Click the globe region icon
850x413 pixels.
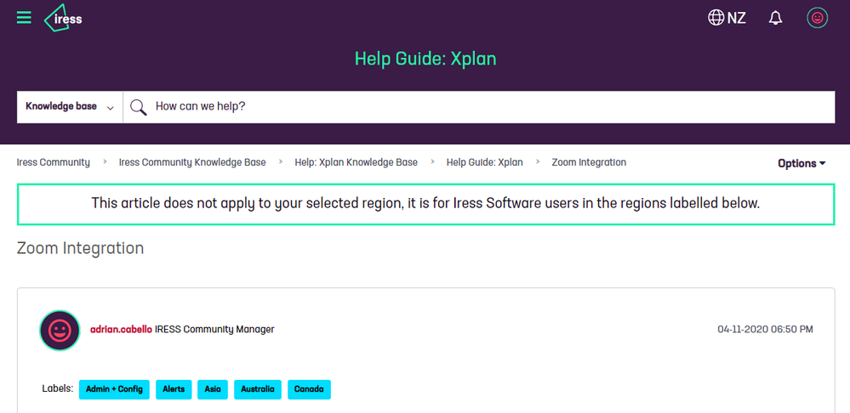(x=716, y=18)
